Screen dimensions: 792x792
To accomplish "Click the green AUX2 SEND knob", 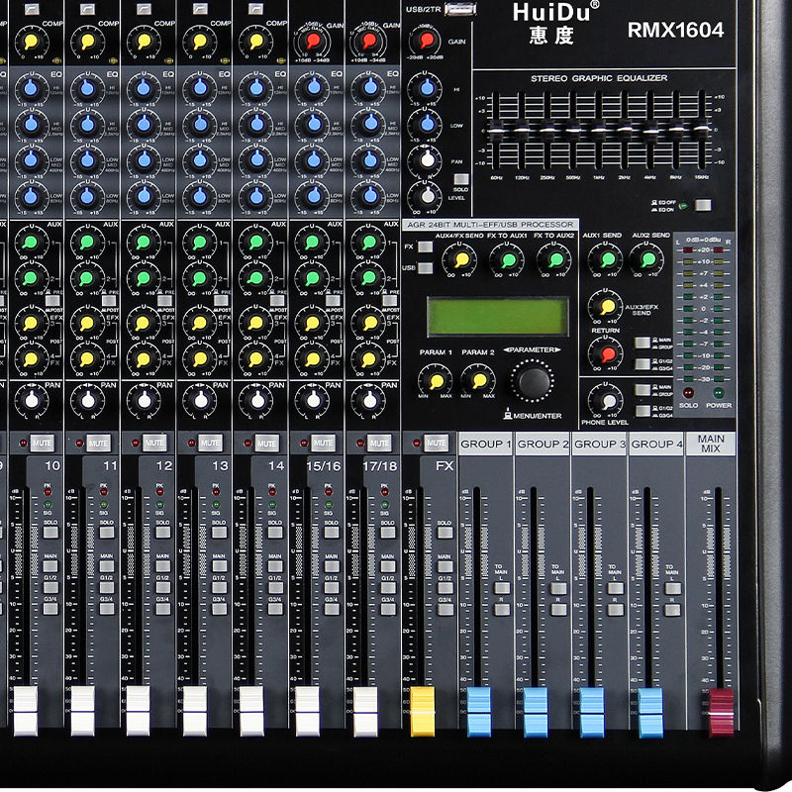I will (647, 259).
